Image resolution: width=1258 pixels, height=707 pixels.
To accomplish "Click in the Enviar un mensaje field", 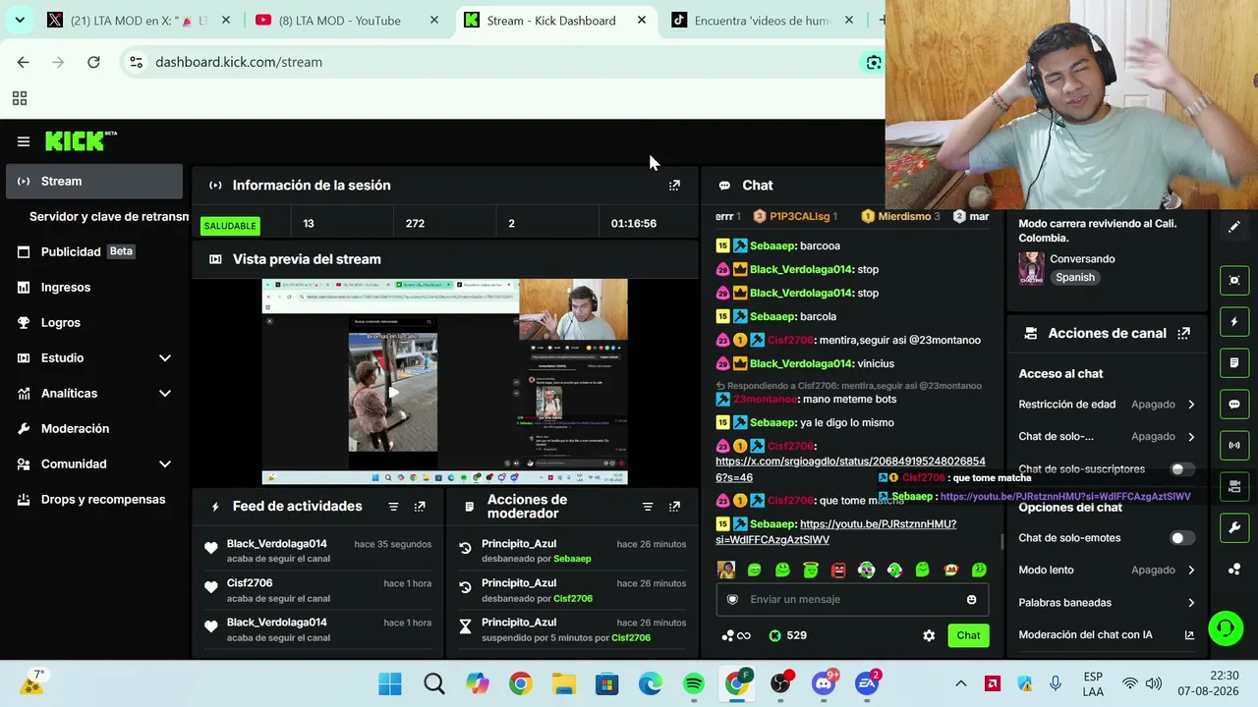I will click(x=851, y=600).
